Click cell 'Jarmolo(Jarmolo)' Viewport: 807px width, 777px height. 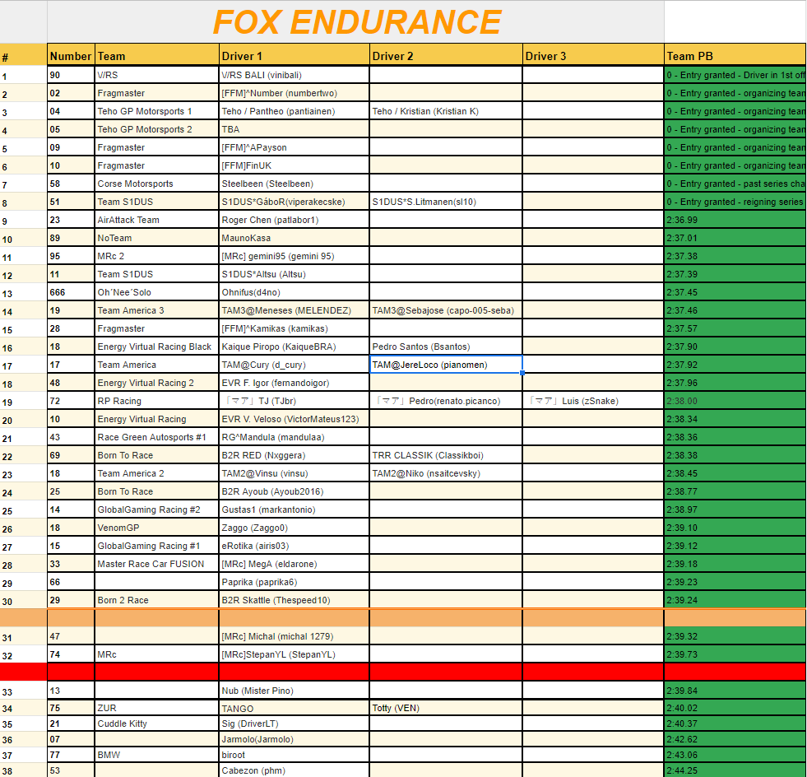point(294,739)
